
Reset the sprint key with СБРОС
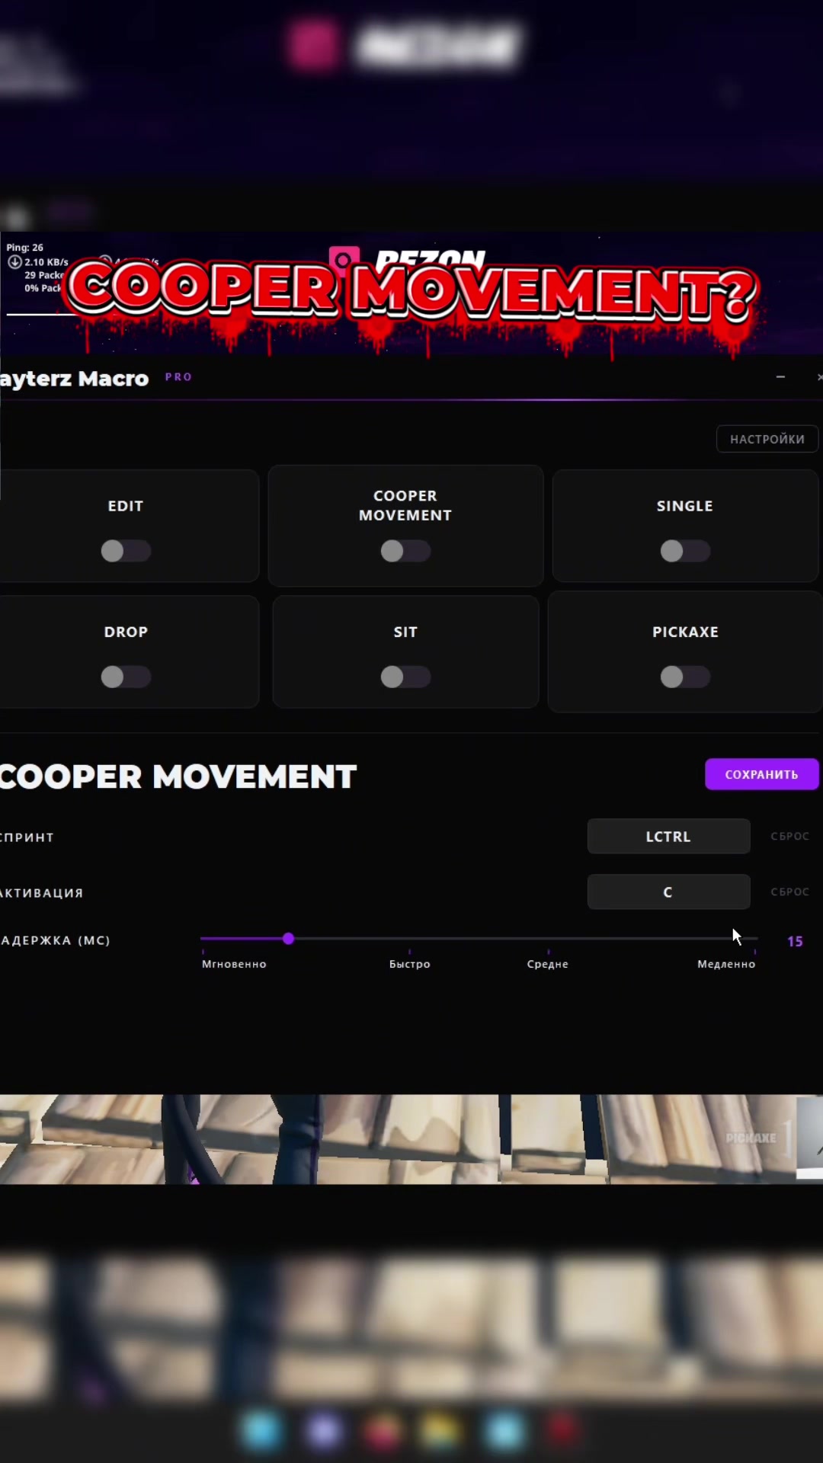(789, 837)
